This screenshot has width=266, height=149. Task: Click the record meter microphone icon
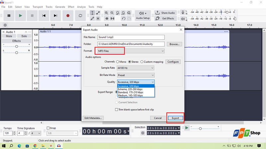(183, 12)
